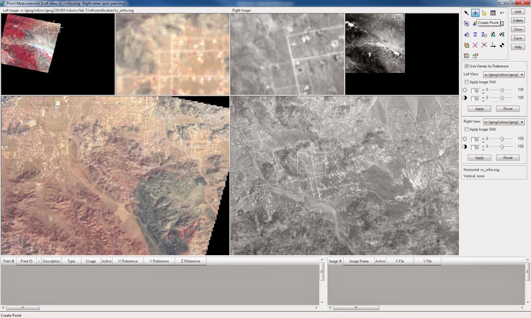Open Help from the side panel
The height and width of the screenshot is (318, 531).
[518, 47]
